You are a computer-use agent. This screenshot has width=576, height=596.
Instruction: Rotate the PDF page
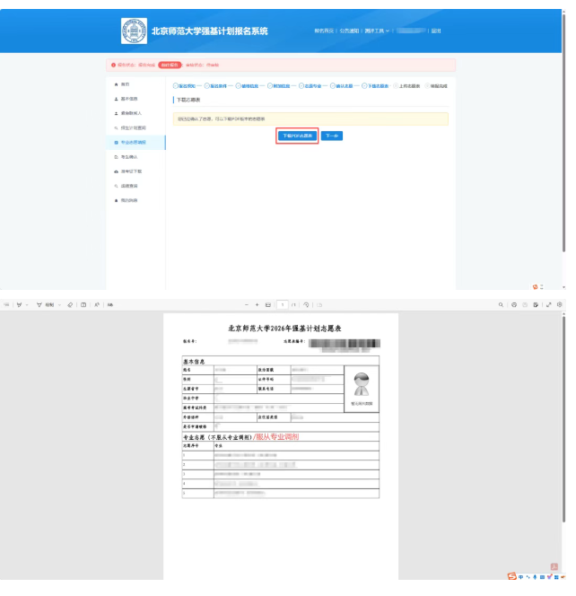(306, 305)
